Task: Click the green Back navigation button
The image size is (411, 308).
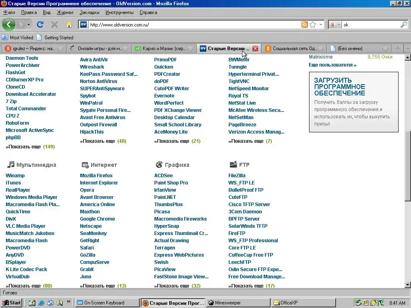Action: (9, 24)
